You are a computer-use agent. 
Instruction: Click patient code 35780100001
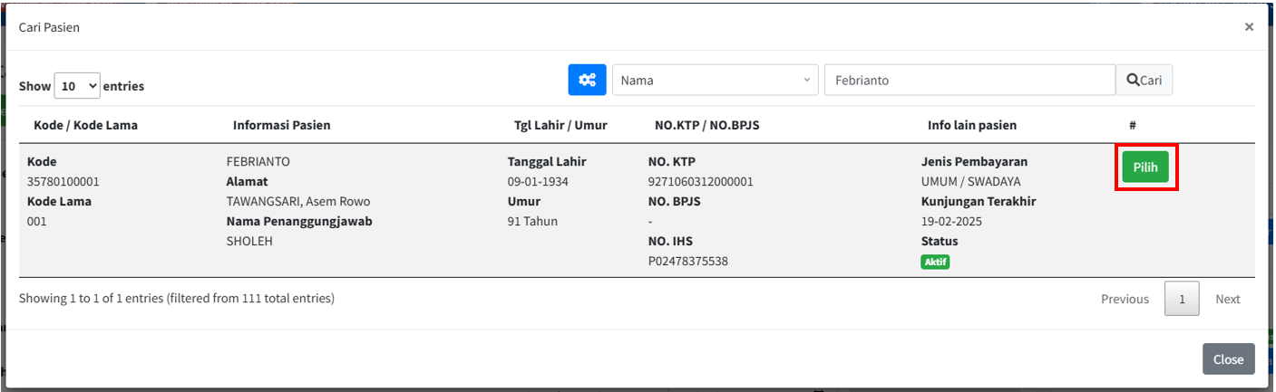pyautogui.click(x=63, y=181)
